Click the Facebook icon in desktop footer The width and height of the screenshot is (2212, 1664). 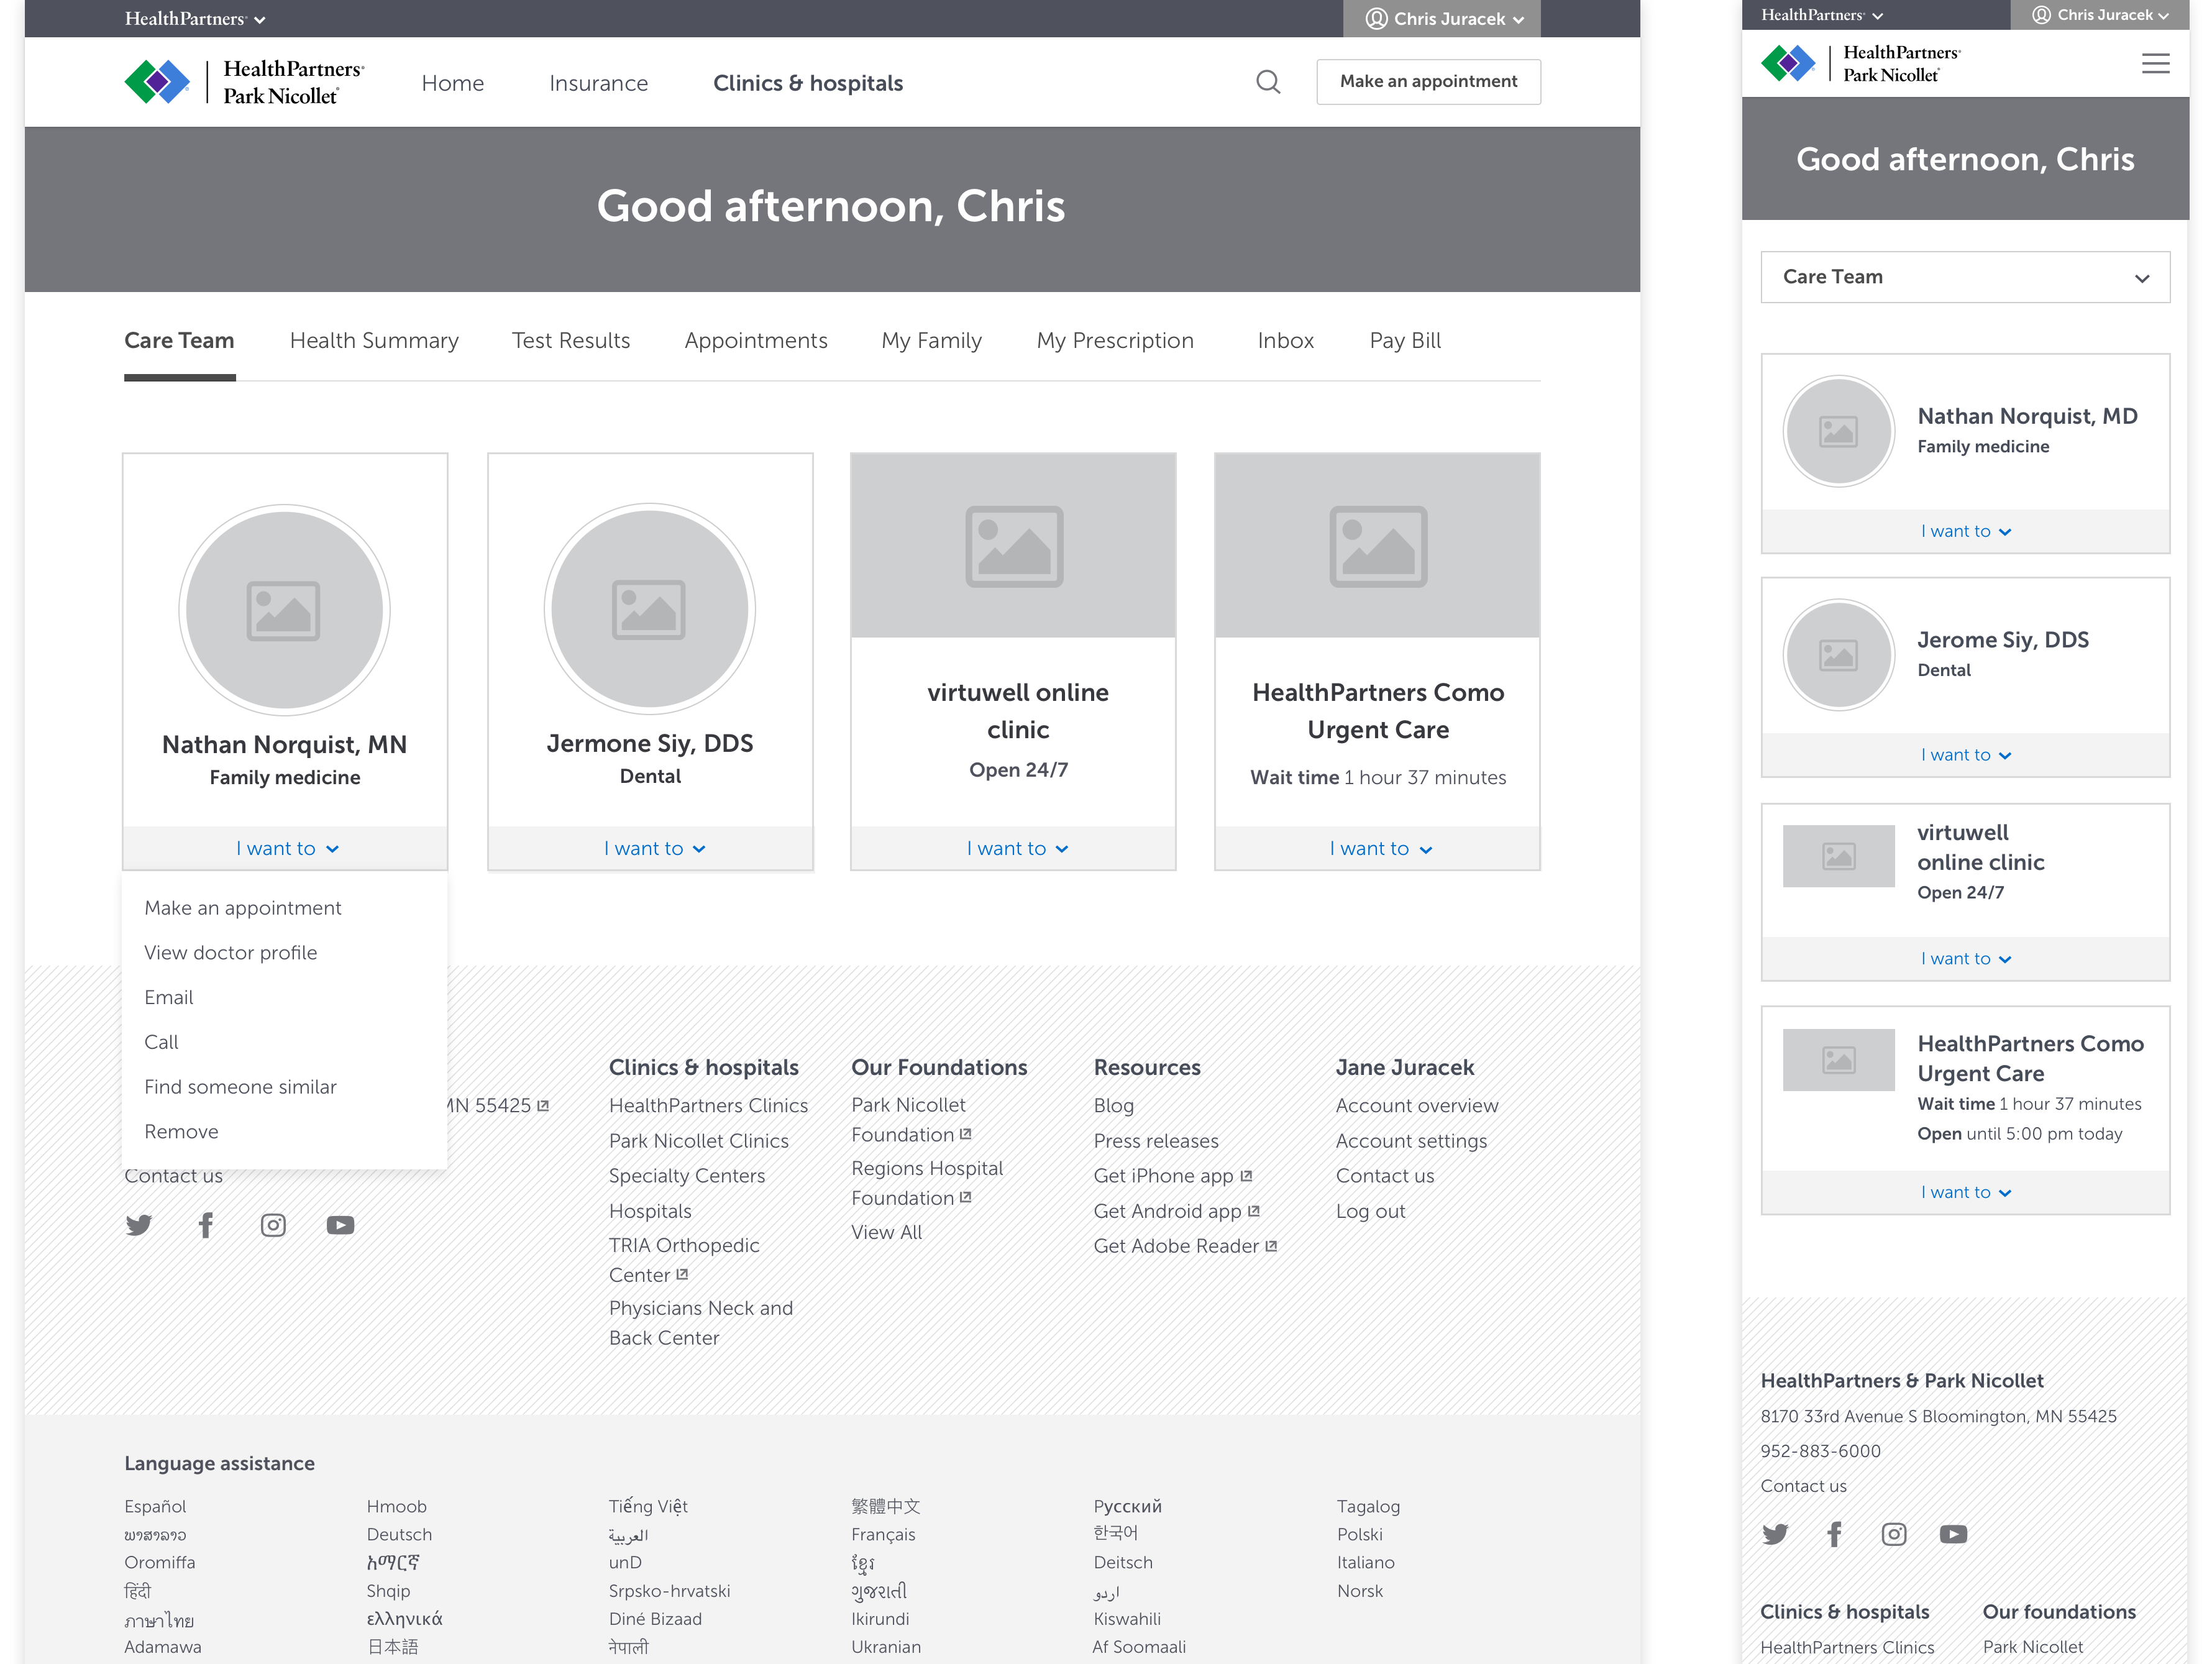click(x=206, y=1225)
